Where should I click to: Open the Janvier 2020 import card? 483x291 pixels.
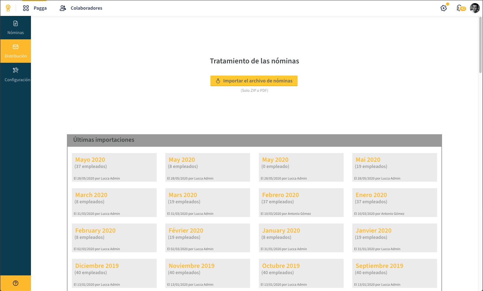395,238
